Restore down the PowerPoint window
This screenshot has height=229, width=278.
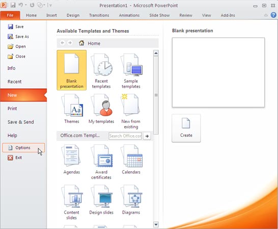264,6
